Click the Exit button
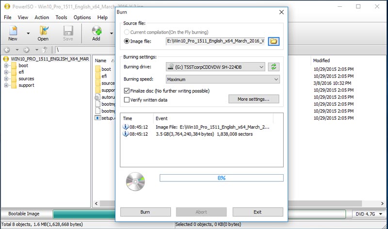388x229 pixels. (258, 212)
